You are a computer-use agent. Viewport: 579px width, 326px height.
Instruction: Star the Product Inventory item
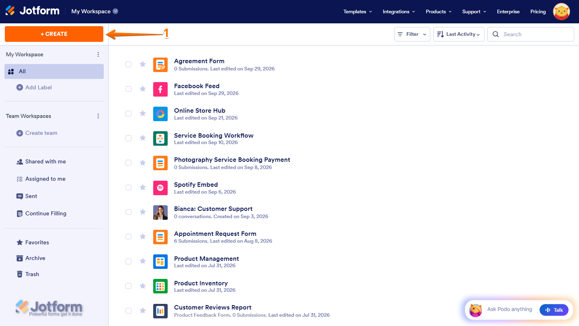coord(143,286)
